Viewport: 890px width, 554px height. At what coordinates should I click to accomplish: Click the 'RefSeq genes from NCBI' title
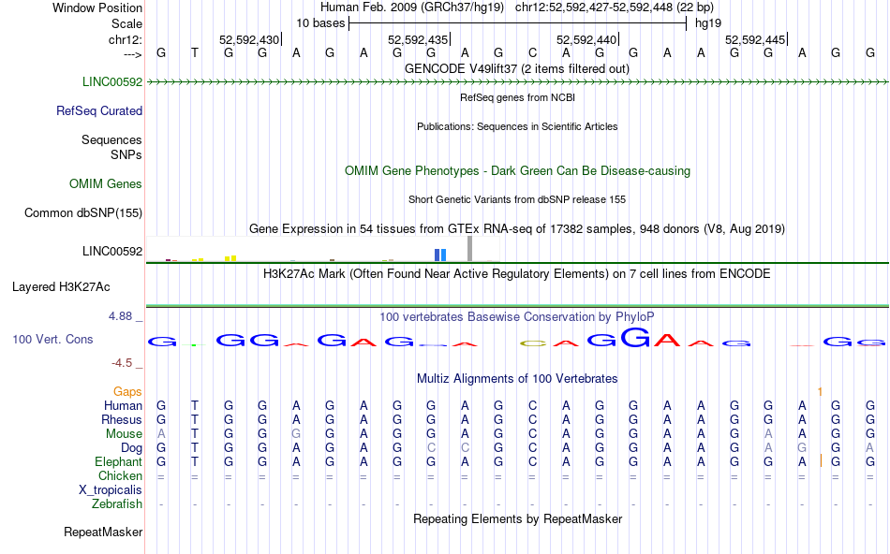point(517,97)
